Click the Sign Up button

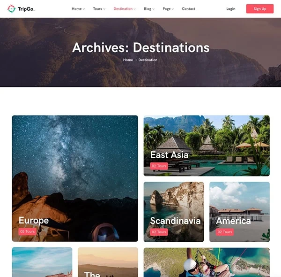point(259,8)
